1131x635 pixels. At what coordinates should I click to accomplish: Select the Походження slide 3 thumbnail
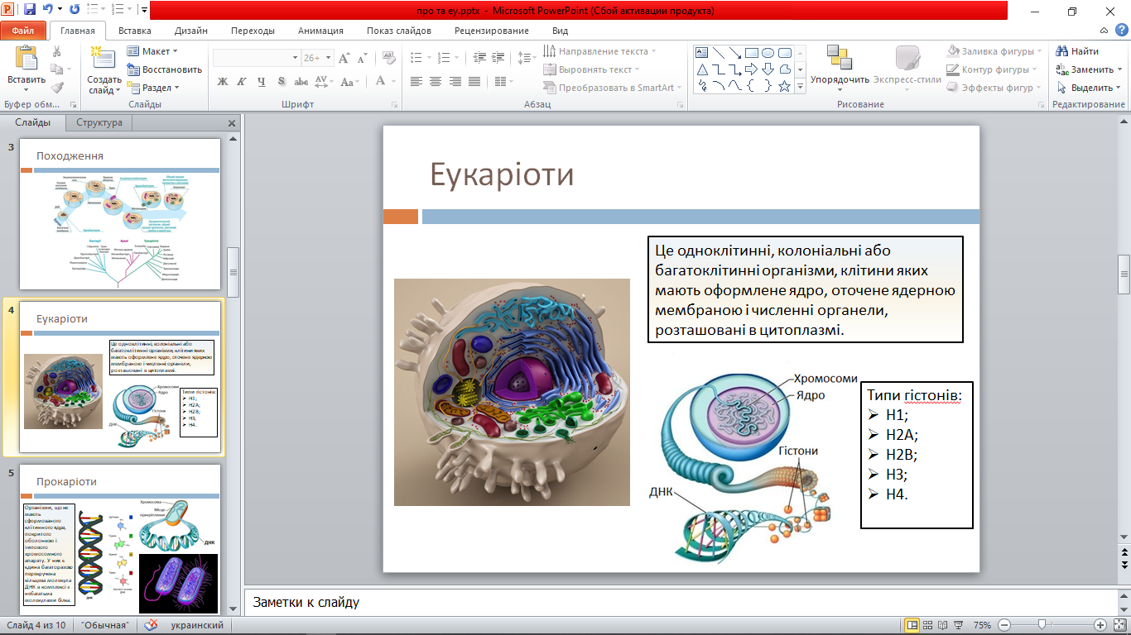tap(121, 214)
